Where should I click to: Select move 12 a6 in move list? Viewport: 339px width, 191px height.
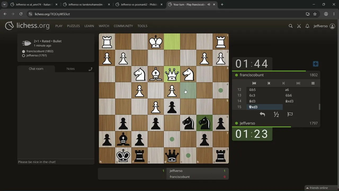(301, 90)
